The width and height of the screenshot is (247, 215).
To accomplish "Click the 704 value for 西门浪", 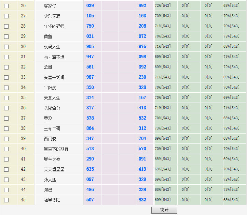I will coord(142,139).
